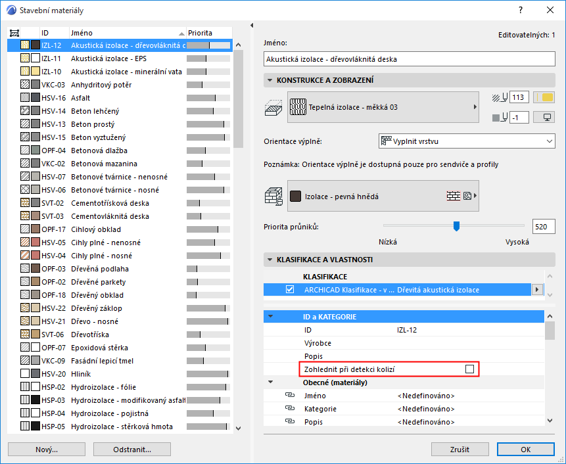
Task: Click the brick surface painting icon
Action: click(x=275, y=195)
